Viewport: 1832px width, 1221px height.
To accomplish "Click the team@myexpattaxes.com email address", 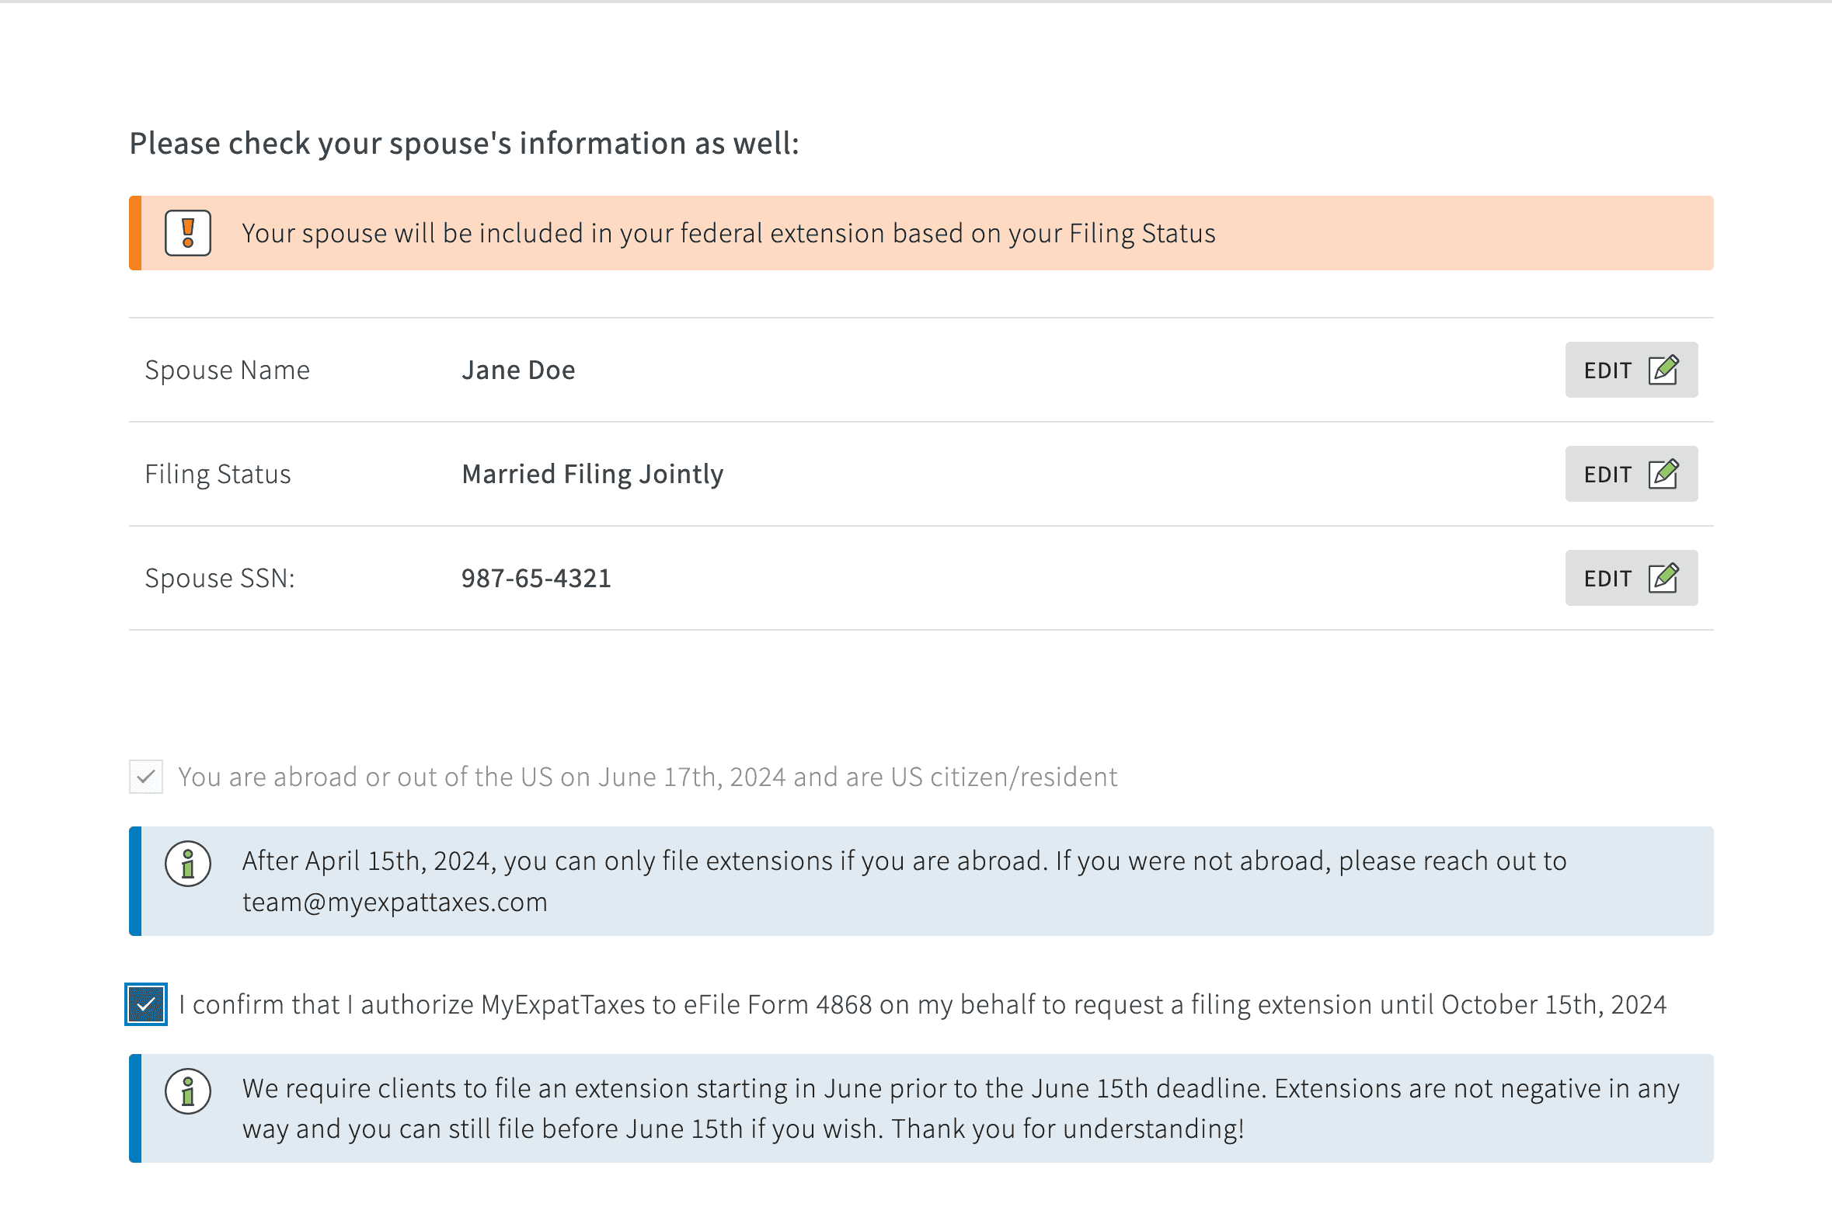I will pos(395,902).
